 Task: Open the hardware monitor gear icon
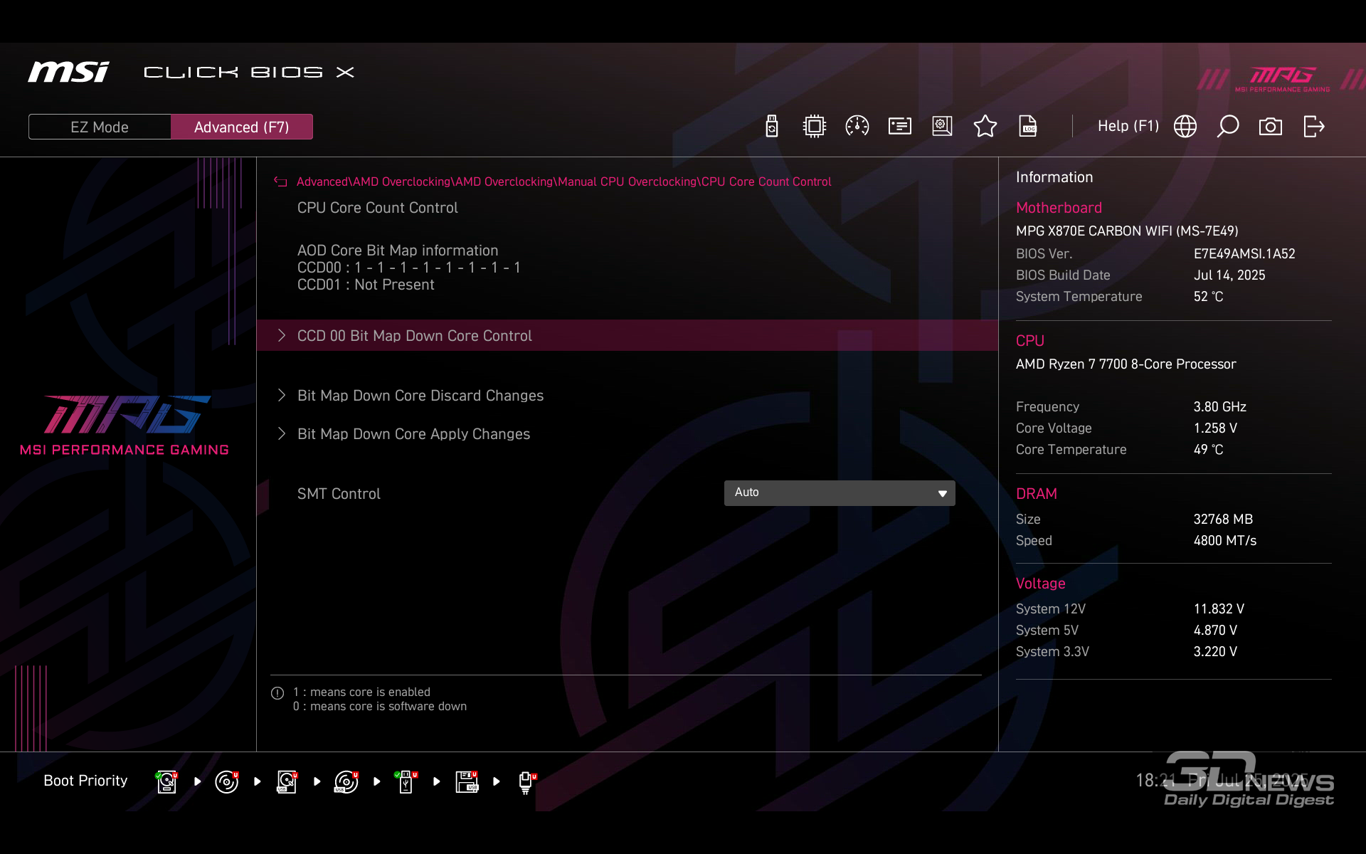click(942, 127)
